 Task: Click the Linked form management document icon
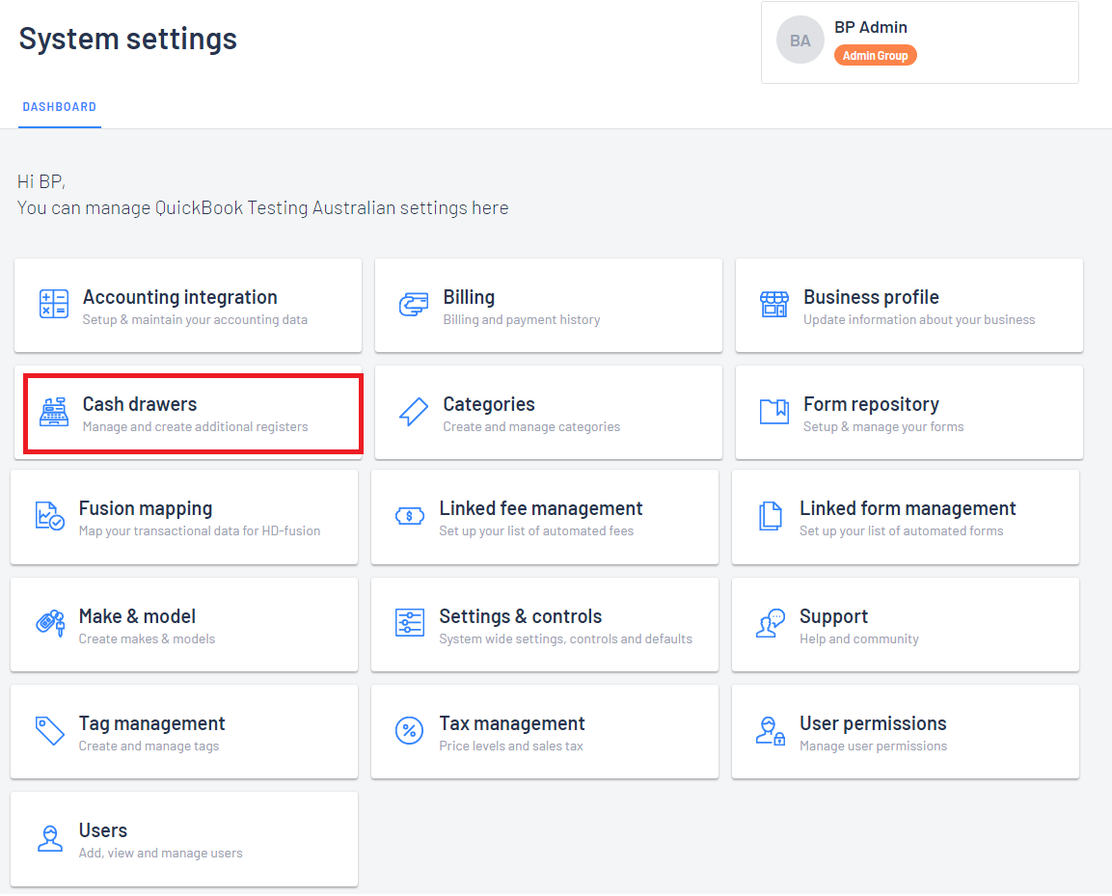click(771, 516)
